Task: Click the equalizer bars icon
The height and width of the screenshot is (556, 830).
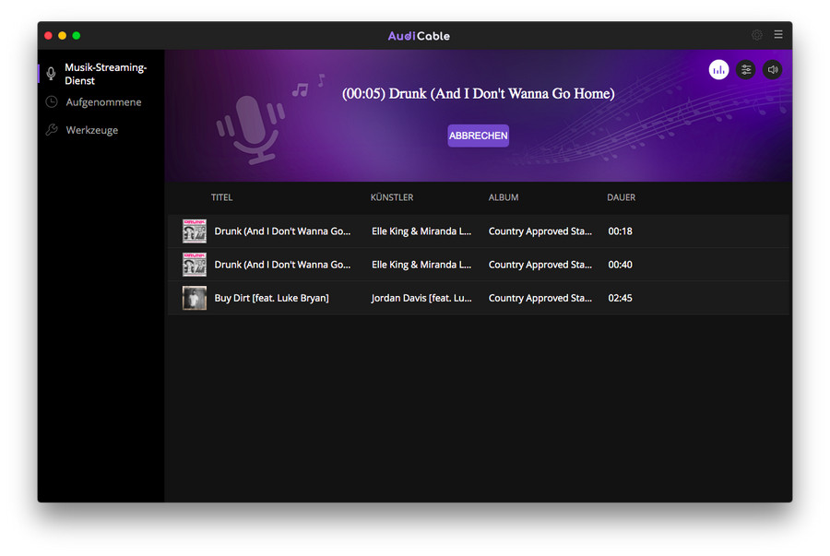Action: pyautogui.click(x=718, y=69)
